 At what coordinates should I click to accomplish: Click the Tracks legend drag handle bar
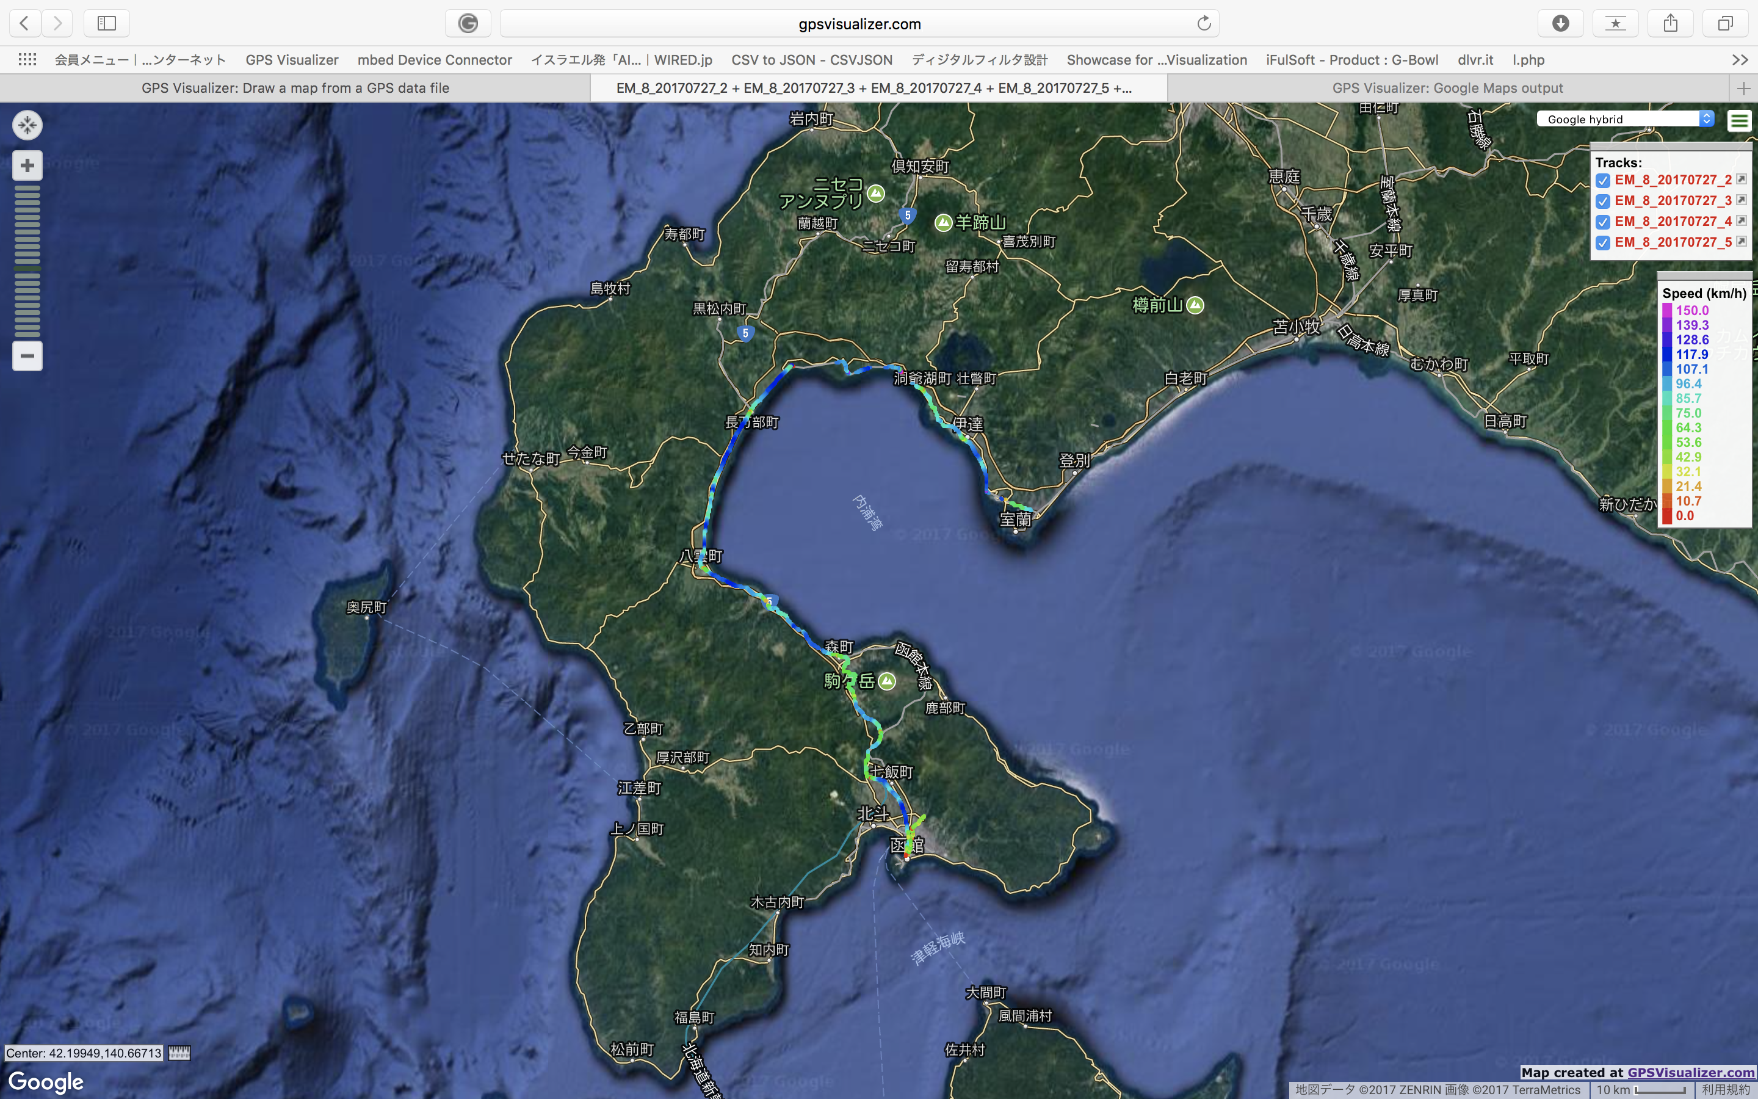tap(1671, 146)
